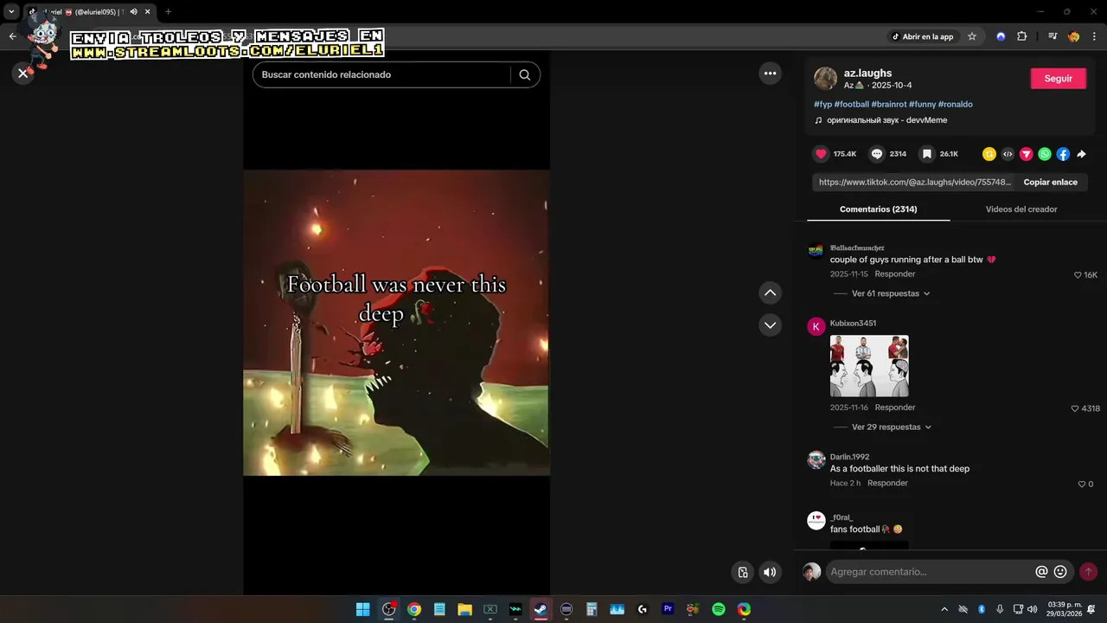The image size is (1107, 623).
Task: Open az.laughs username link
Action: point(867,74)
